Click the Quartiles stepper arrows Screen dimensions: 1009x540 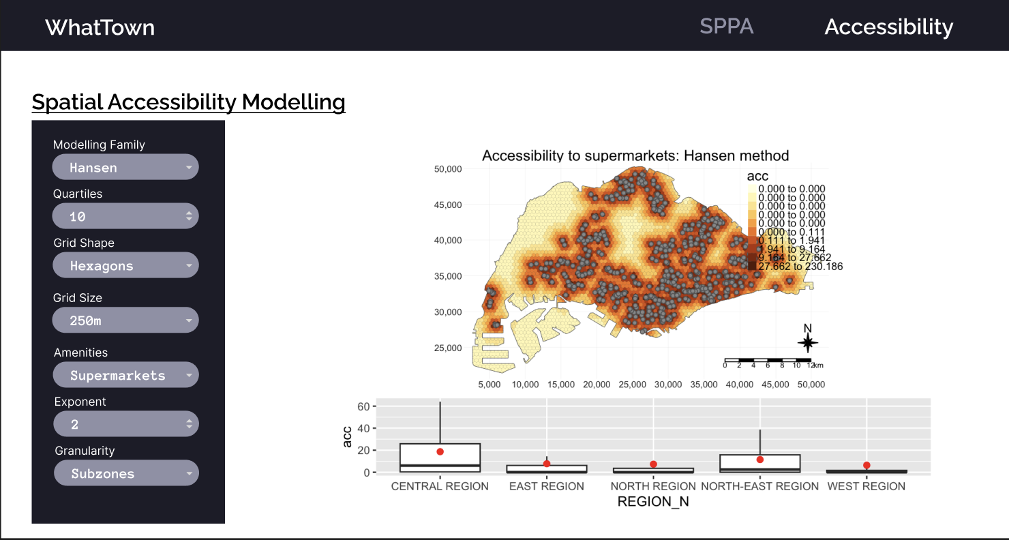(x=189, y=217)
